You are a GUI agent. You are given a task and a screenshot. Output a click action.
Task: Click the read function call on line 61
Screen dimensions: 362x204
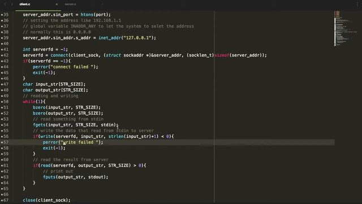[x=45, y=165]
